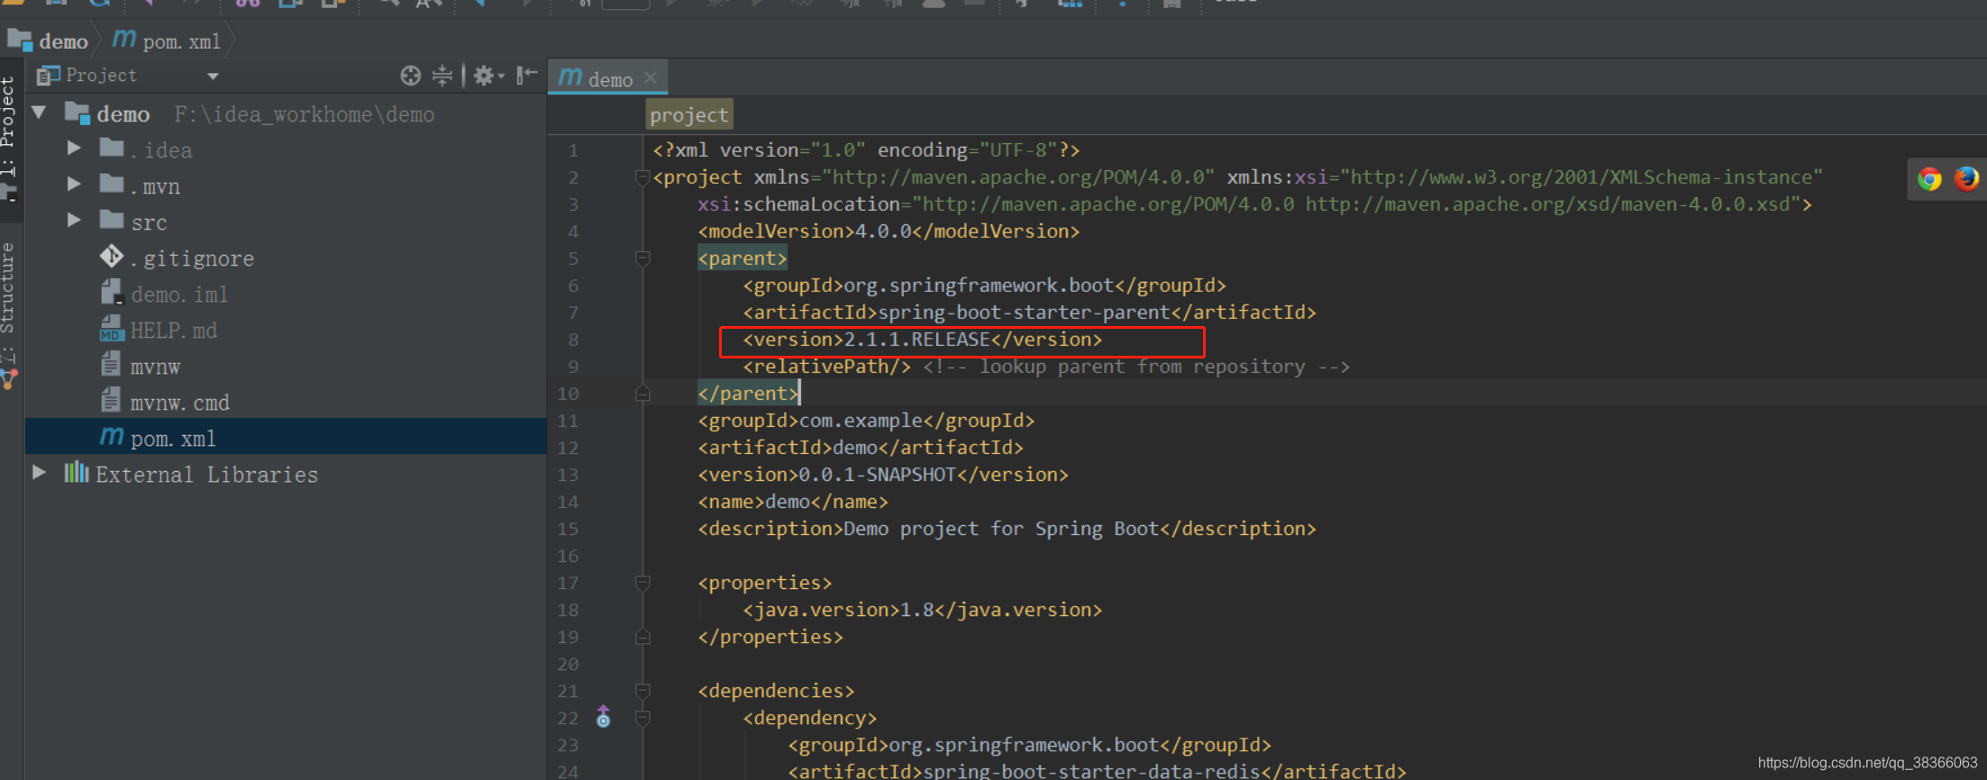Click the relativePath comment on line 9
Screen dimensions: 1987x780
point(1136,367)
